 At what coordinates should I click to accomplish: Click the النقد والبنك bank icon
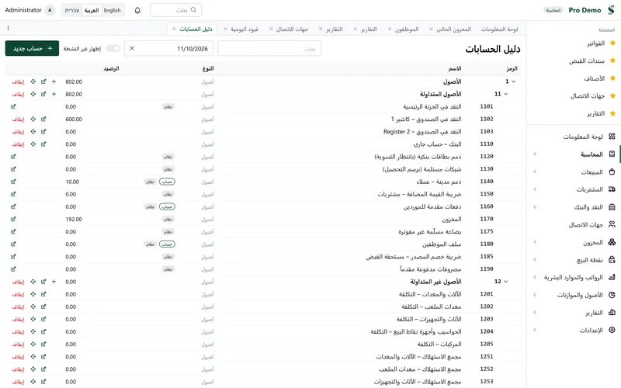612,207
